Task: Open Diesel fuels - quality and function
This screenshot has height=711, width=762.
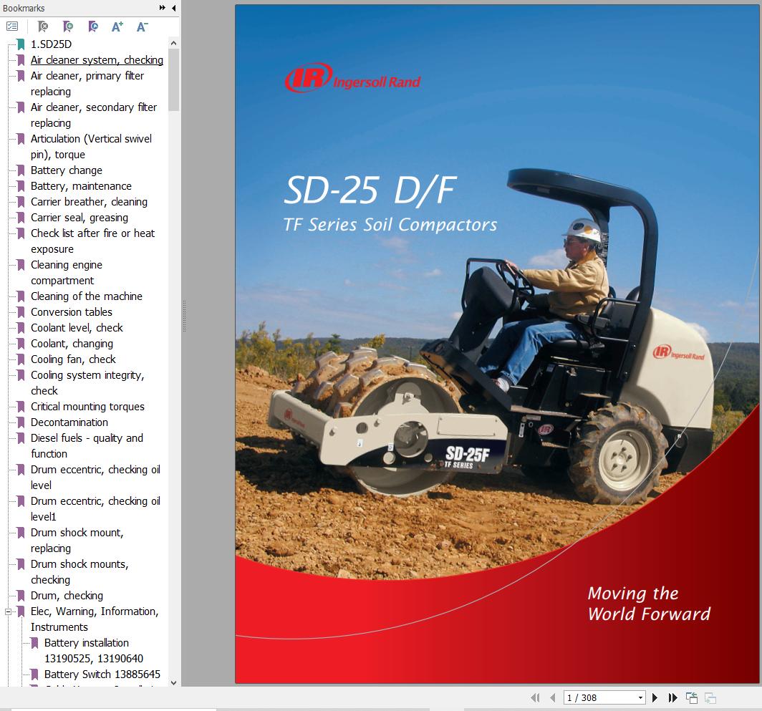Action: 87,445
